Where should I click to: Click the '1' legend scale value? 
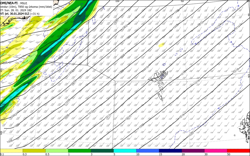pos(69,154)
